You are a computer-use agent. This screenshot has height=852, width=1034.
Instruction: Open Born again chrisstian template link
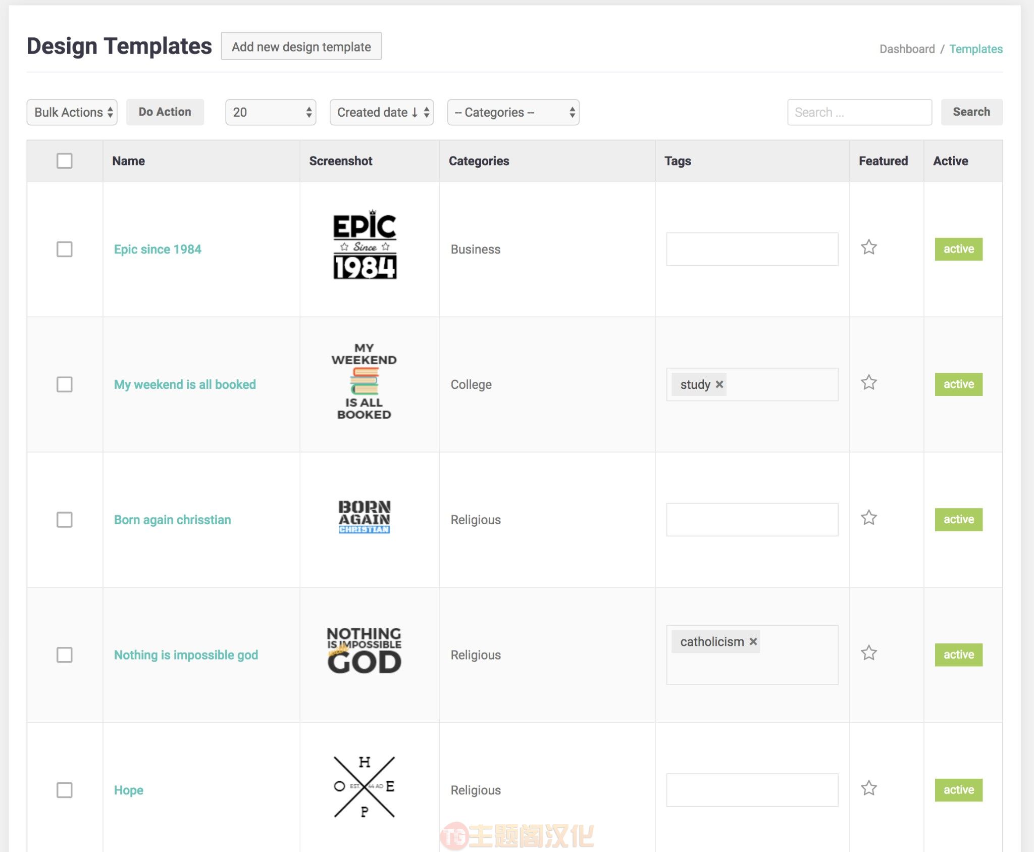(x=172, y=520)
